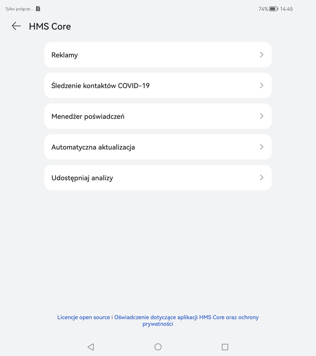Viewport: 316px width, 356px height.
Task: Tap the back arrow icon
Action: [x=16, y=26]
